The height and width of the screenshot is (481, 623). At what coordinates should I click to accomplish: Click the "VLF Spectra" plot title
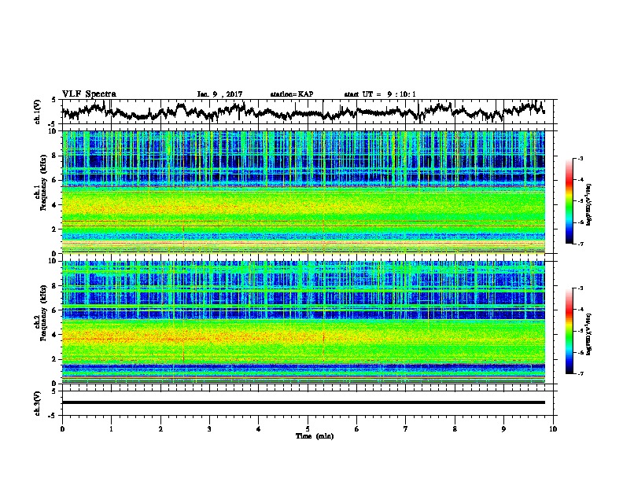tap(89, 94)
